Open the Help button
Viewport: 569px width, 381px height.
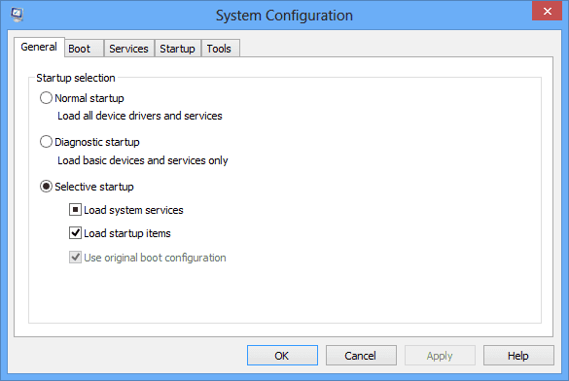518,356
